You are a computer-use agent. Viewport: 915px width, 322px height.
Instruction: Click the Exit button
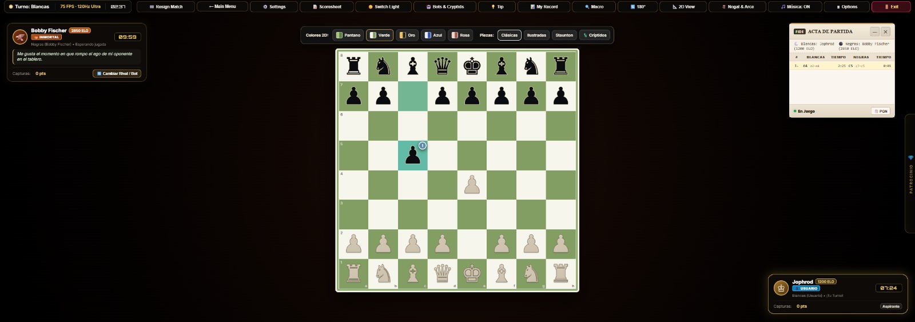[891, 7]
